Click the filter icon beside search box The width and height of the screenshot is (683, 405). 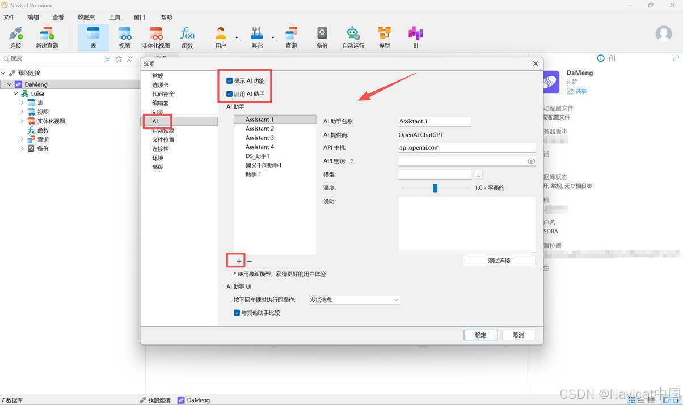click(x=108, y=58)
